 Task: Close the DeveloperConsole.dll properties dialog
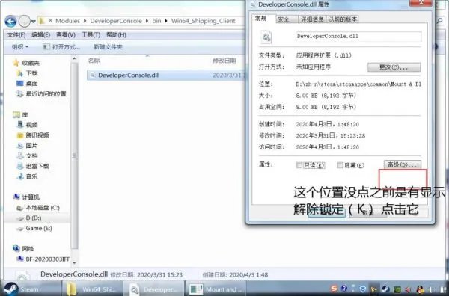(x=421, y=3)
